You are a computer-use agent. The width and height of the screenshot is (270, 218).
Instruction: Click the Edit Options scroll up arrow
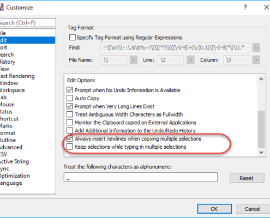tap(261, 79)
